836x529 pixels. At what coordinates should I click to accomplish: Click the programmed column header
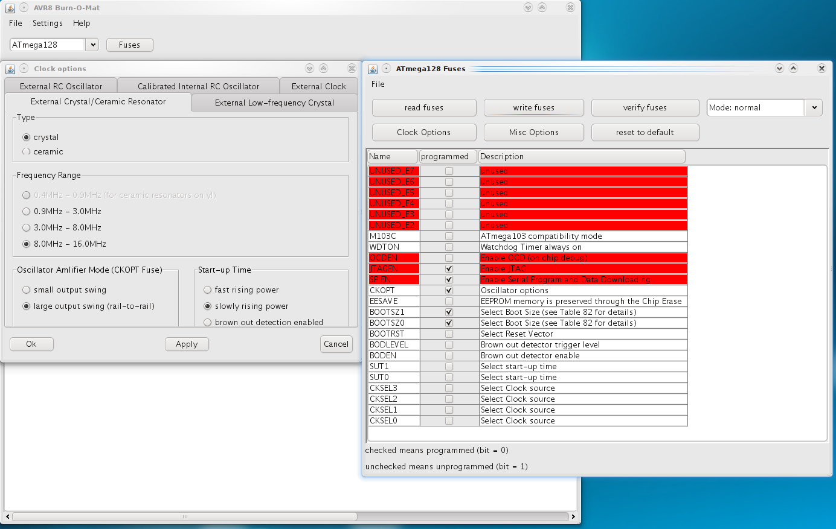(448, 157)
